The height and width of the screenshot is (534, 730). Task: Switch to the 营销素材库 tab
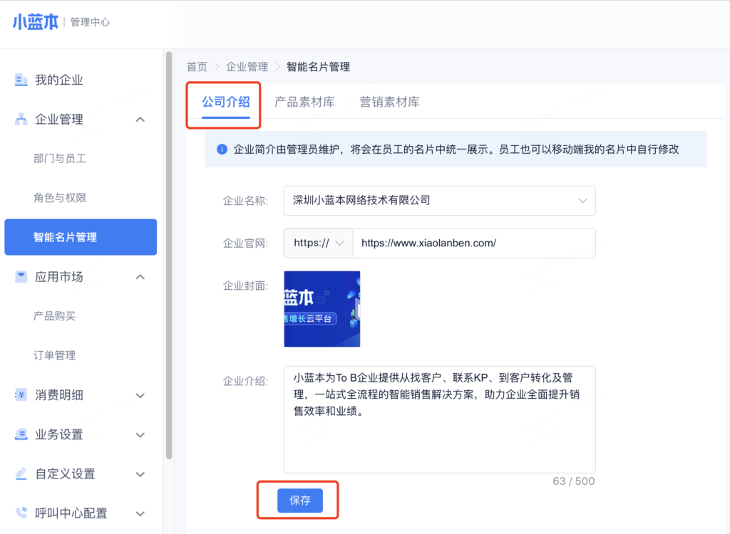point(389,102)
